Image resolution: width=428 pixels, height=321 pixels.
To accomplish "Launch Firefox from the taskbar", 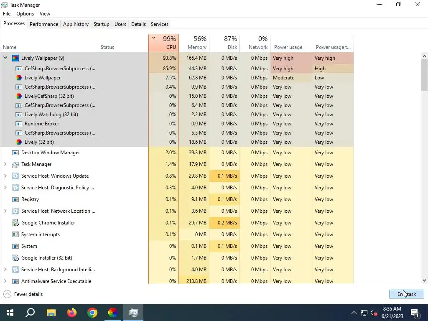I will click(72, 313).
